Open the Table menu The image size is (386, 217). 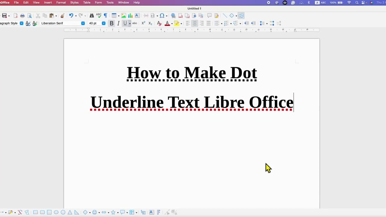point(87,2)
